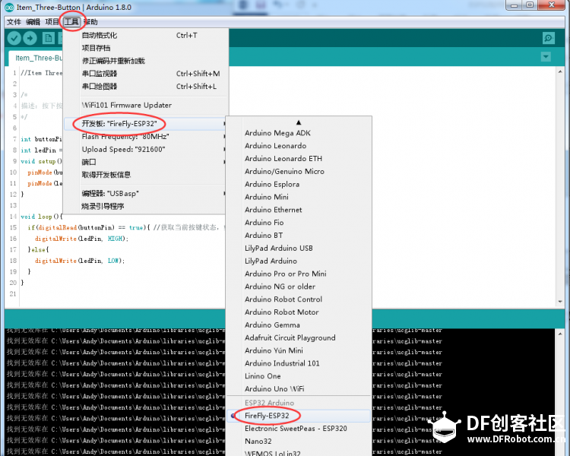
Task: Pick Linino One board
Action: tap(299, 376)
